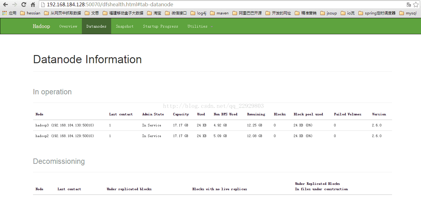The image size is (421, 205).
Task: Open the hessian bookmark folder
Action: (x=30, y=13)
